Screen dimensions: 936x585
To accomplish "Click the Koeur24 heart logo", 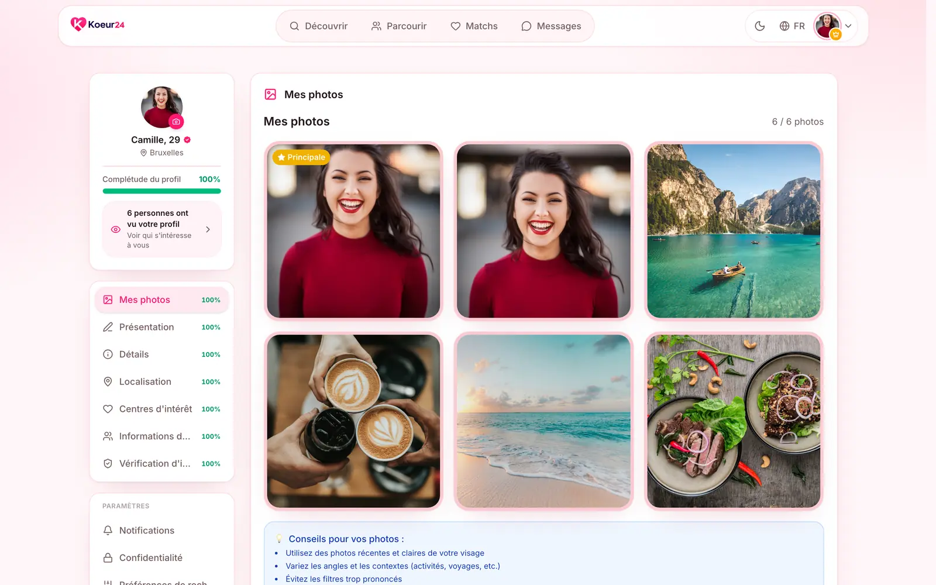I will pyautogui.click(x=78, y=24).
